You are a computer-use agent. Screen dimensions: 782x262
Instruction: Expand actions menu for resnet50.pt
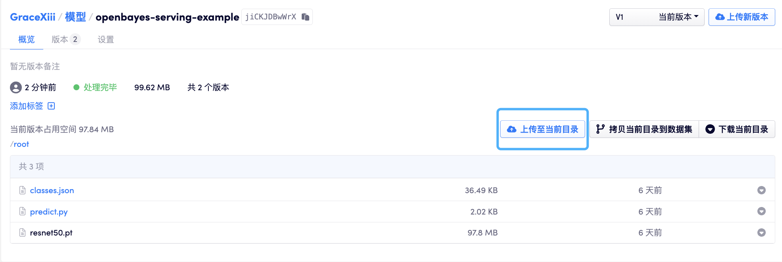point(761,233)
